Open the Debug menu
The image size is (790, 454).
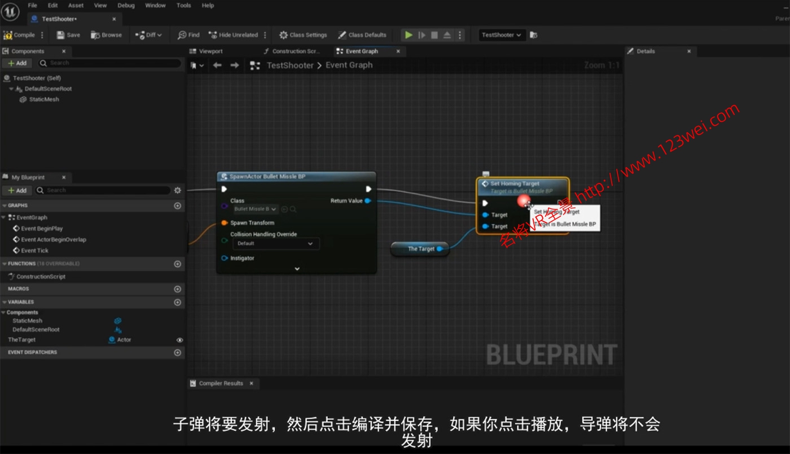pos(126,5)
